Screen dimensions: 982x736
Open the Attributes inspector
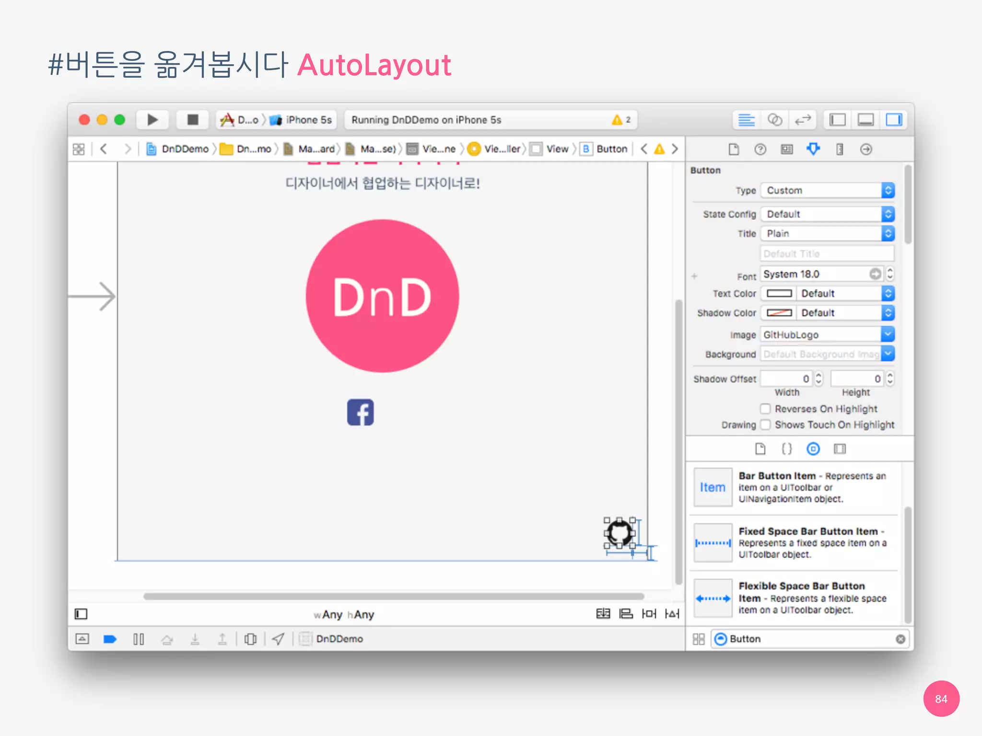pyautogui.click(x=813, y=149)
